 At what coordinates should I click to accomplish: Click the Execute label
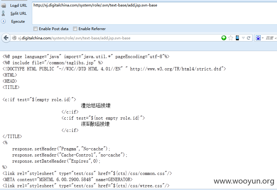pos(18,22)
